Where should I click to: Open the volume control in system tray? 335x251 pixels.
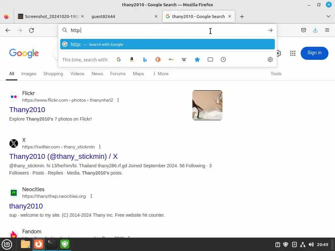point(311,244)
